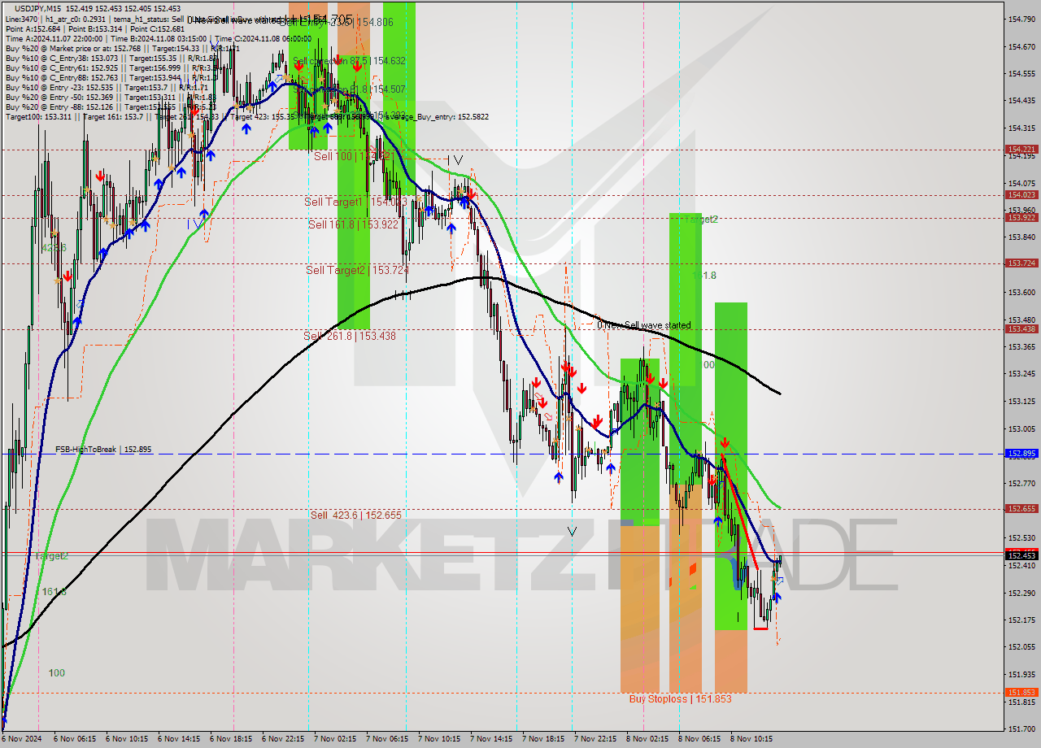Image resolution: width=1041 pixels, height=748 pixels.
Task: Click the '8 Nov 06:15' time axis label
Action: pyautogui.click(x=699, y=739)
